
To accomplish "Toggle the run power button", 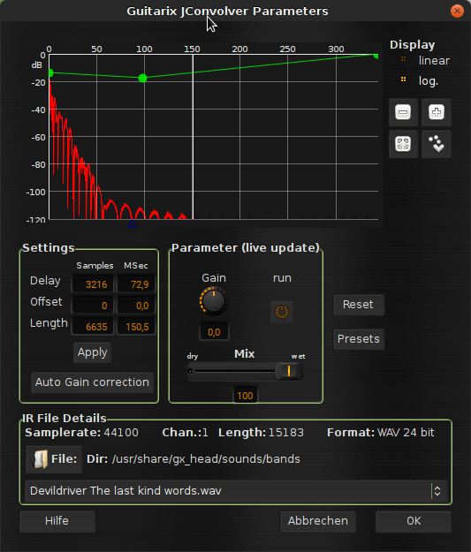I will click(x=282, y=312).
